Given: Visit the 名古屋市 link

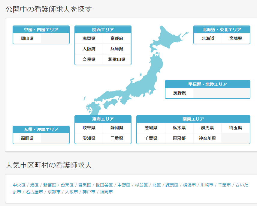Looking at the screenshot, I should pyautogui.click(x=34, y=192).
